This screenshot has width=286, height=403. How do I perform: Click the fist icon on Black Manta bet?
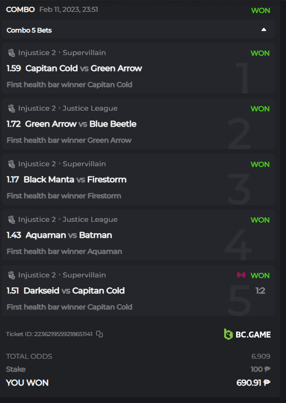pyautogui.click(x=11, y=164)
